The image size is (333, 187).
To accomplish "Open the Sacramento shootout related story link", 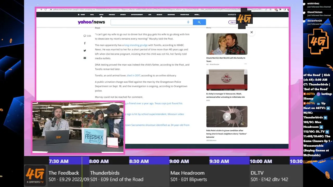I will [x=157, y=125].
